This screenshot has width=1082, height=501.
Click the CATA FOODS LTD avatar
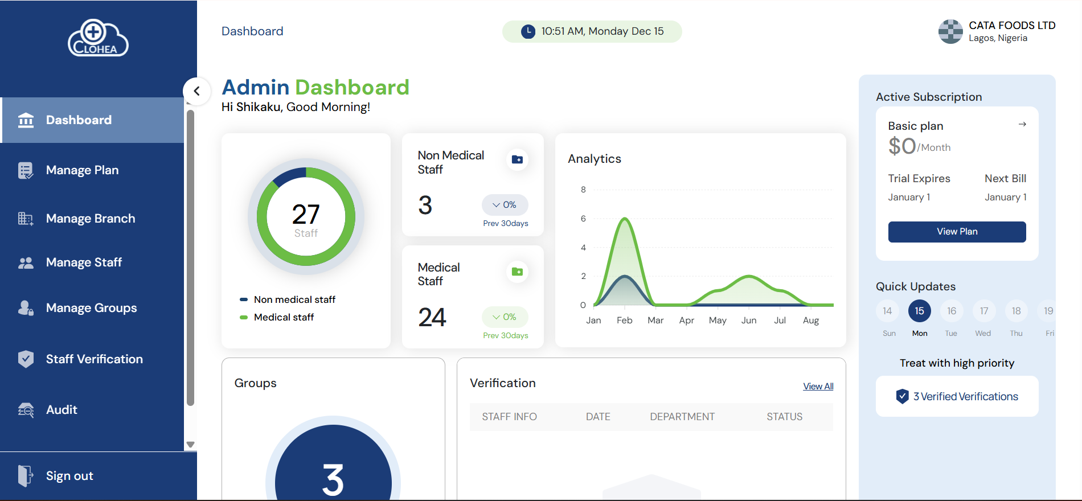click(x=950, y=31)
